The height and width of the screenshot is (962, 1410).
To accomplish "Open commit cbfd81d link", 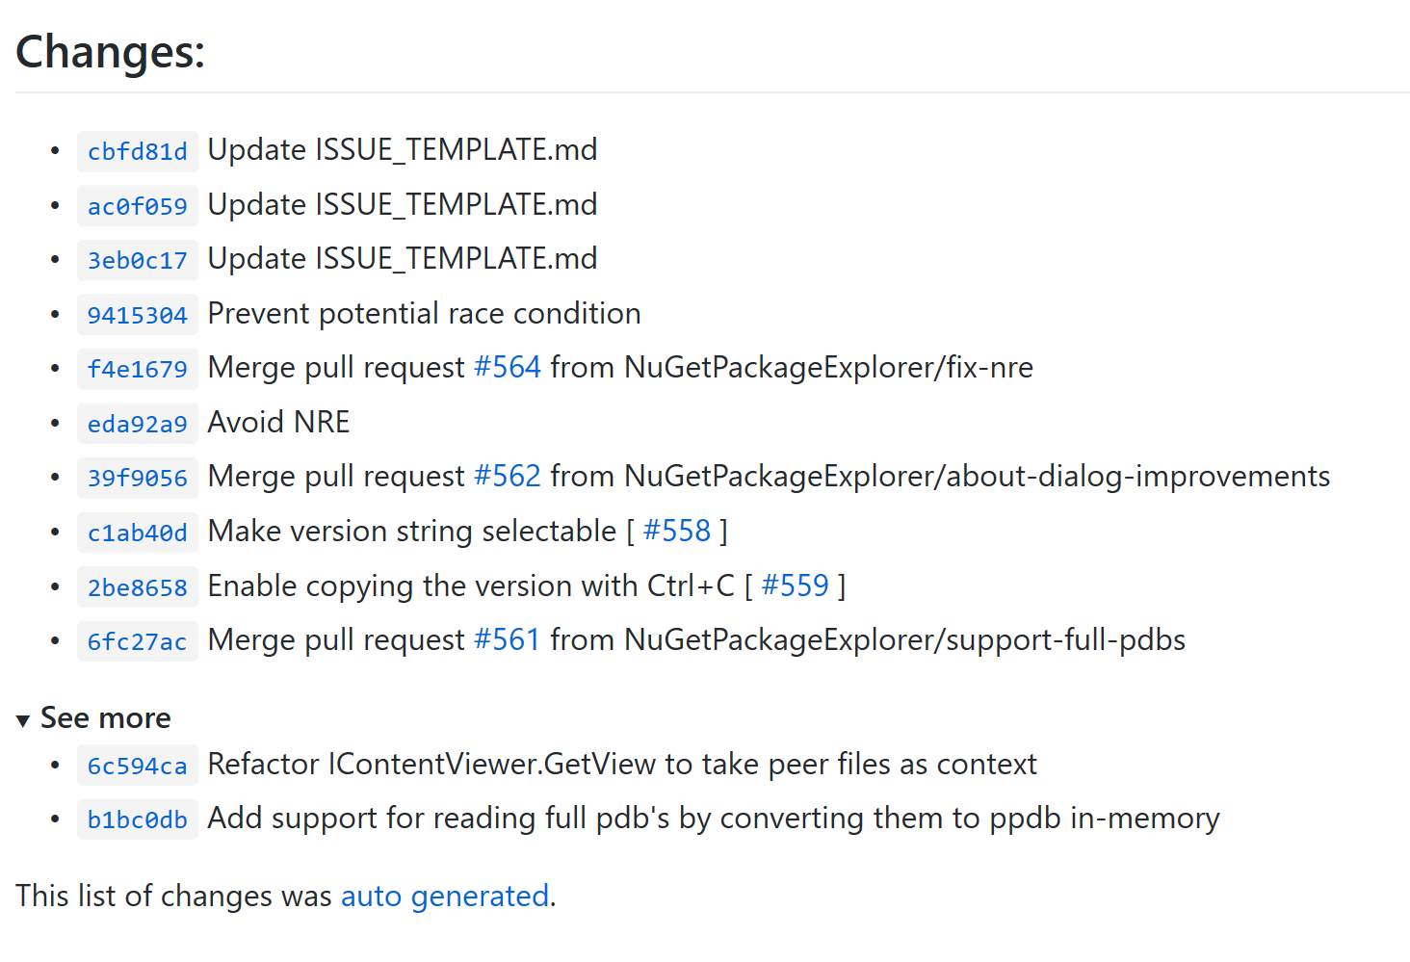I will pos(138,151).
